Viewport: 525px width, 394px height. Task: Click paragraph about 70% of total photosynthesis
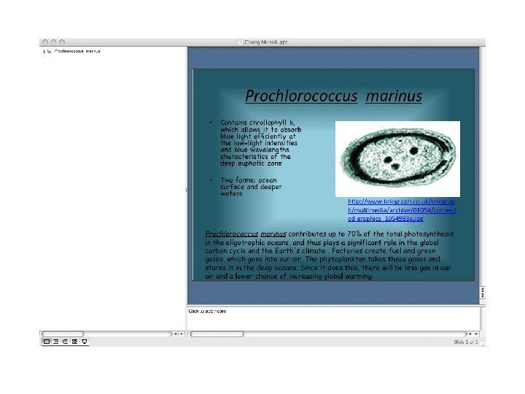(x=330, y=255)
